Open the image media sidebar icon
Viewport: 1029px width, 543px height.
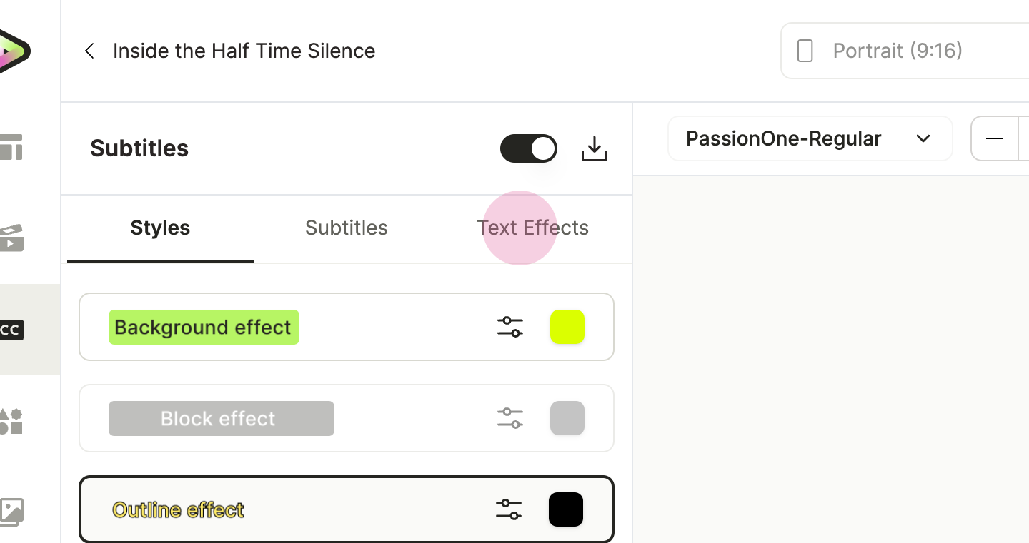(11, 512)
